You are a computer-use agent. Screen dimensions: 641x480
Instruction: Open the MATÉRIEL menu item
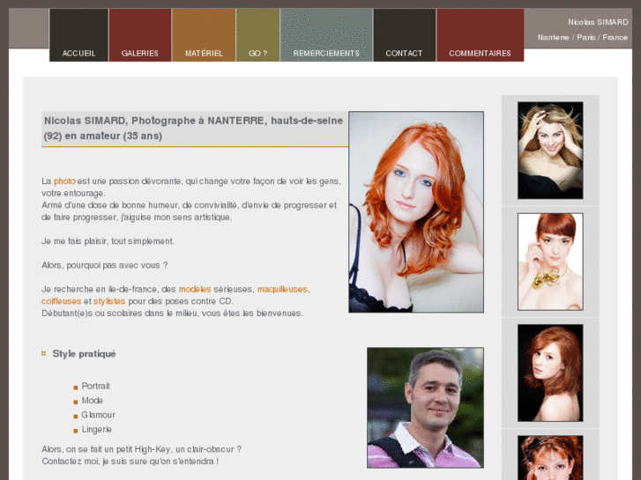point(204,35)
